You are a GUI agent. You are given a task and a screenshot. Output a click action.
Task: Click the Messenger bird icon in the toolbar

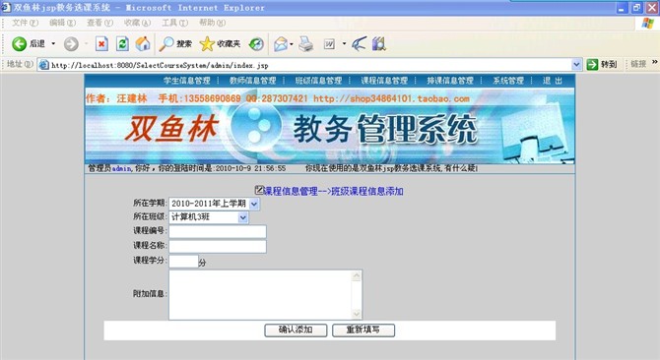(359, 43)
